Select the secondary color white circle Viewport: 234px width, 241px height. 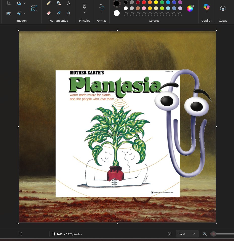click(117, 13)
